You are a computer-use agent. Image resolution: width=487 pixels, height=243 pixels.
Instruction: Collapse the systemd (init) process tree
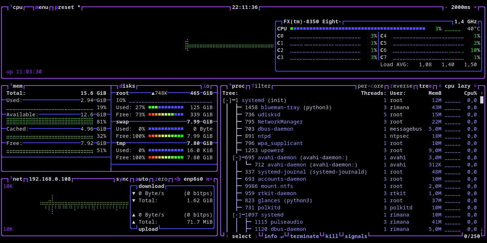tap(227, 100)
